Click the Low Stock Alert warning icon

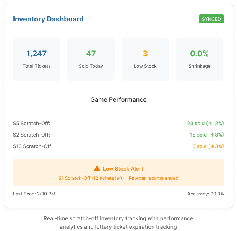coord(97,168)
